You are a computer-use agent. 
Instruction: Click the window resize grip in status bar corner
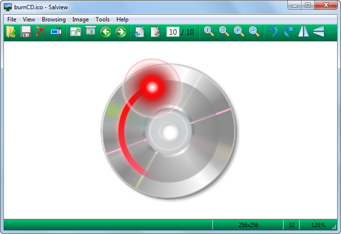point(334,227)
